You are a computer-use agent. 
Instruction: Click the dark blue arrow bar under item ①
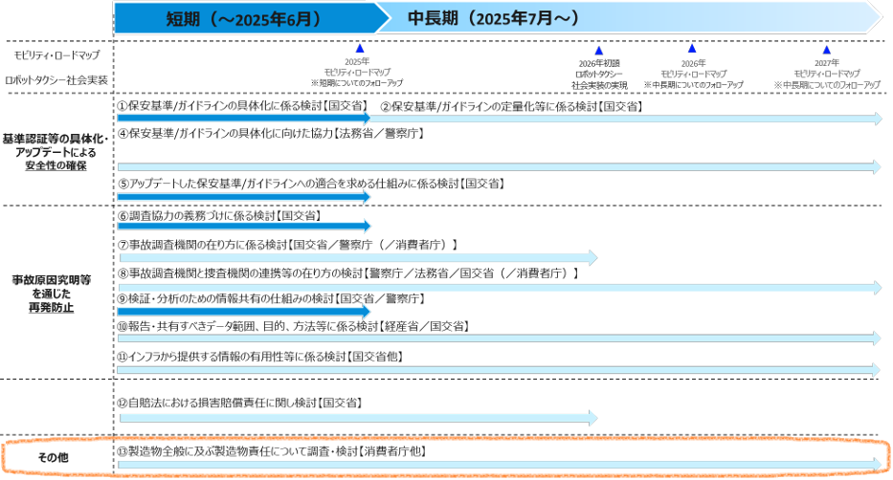[x=244, y=119]
